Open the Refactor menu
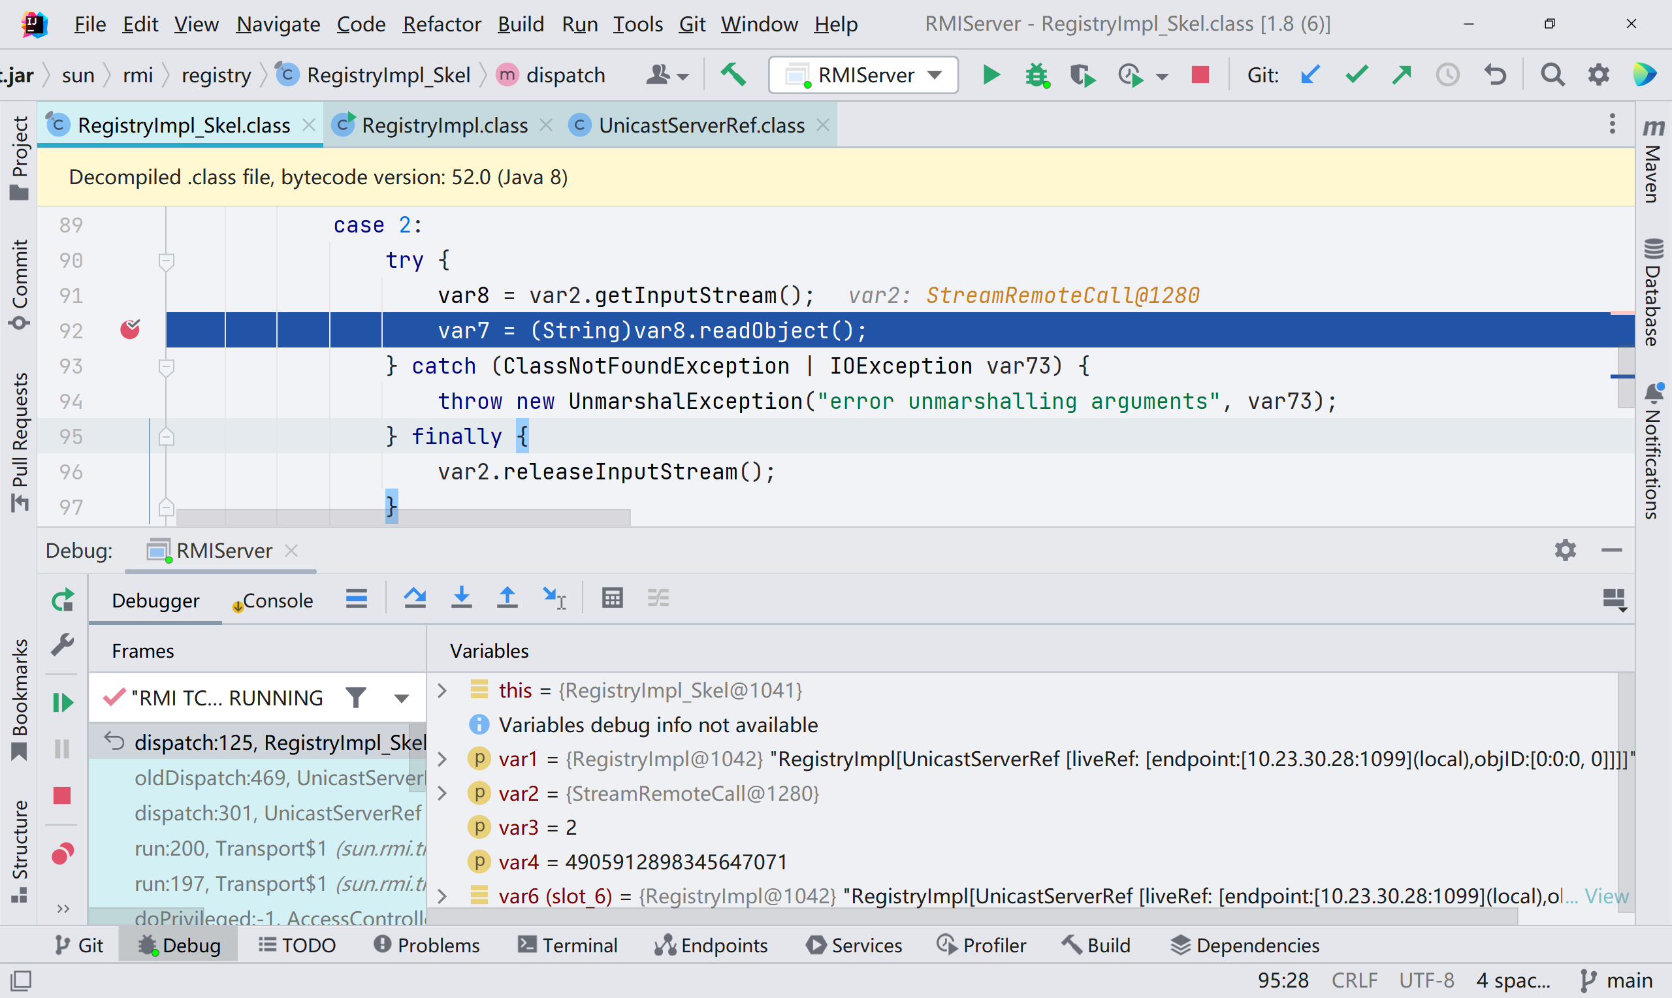The height and width of the screenshot is (998, 1672). point(442,24)
